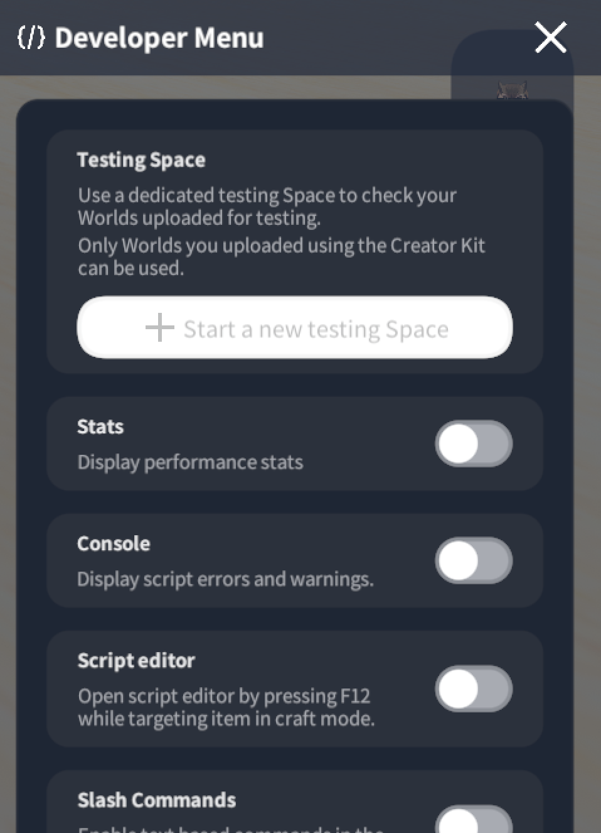Viewport: 601px width, 833px height.
Task: Enable the Script editor toggle
Action: (474, 689)
